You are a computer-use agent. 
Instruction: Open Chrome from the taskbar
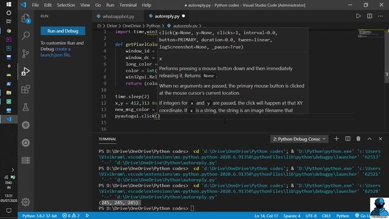click(x=9, y=31)
